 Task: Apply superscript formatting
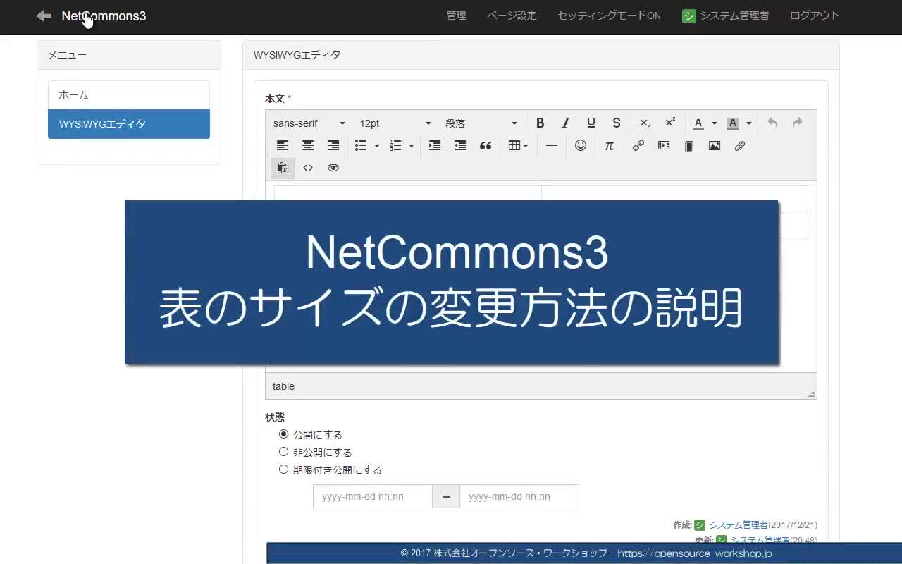point(670,123)
